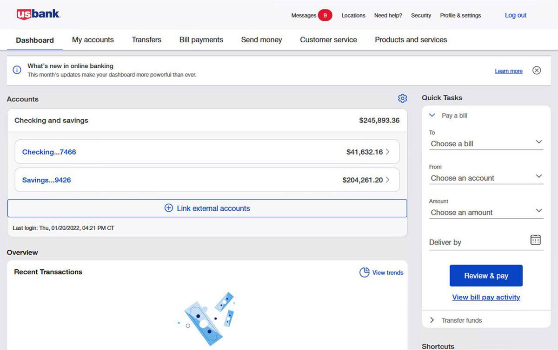Viewport: 558px width, 350px height.
Task: Open the Choose a bill dropdown
Action: pos(486,144)
